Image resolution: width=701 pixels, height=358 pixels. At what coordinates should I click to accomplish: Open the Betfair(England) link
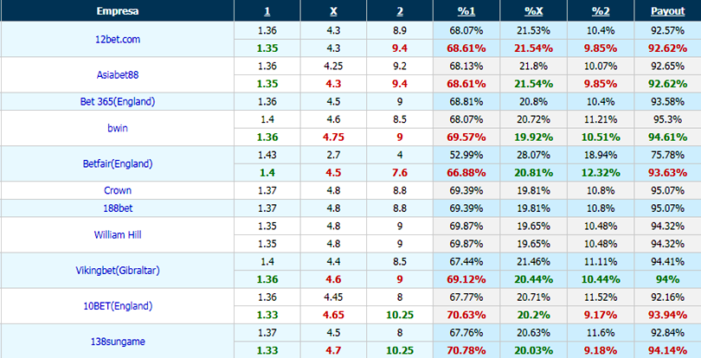coord(118,164)
